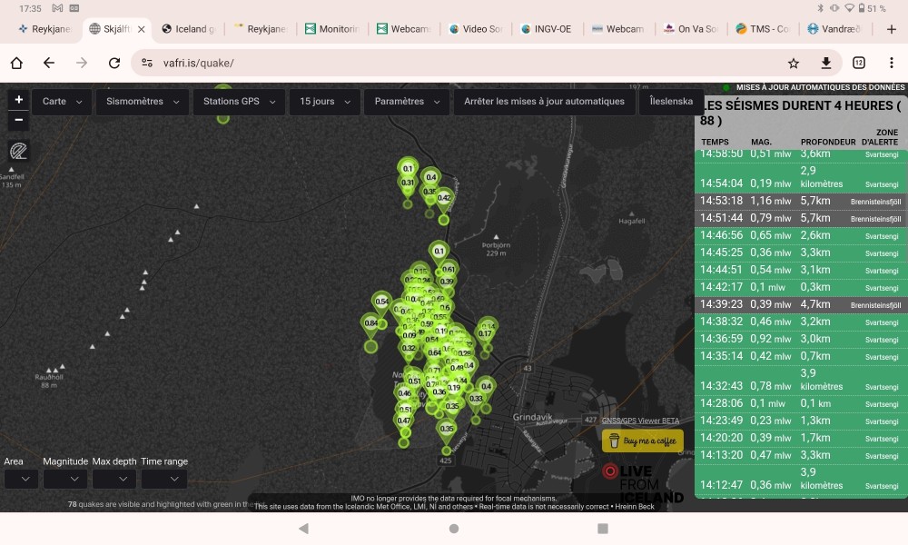Screen dimensions: 908x545
Task: Stop automatic updates via 'Arrêter les mises à jour automatiques'
Action: click(x=544, y=102)
